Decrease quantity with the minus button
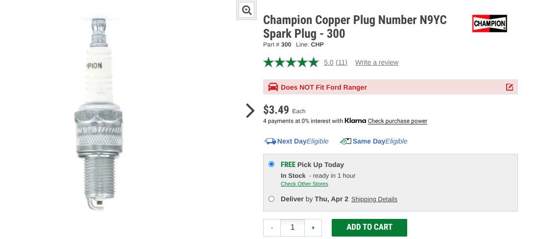The height and width of the screenshot is (239, 539). point(272,227)
